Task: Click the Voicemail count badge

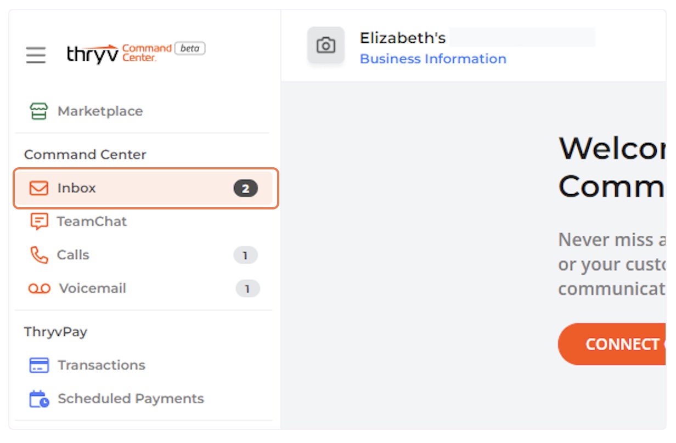Action: [247, 288]
